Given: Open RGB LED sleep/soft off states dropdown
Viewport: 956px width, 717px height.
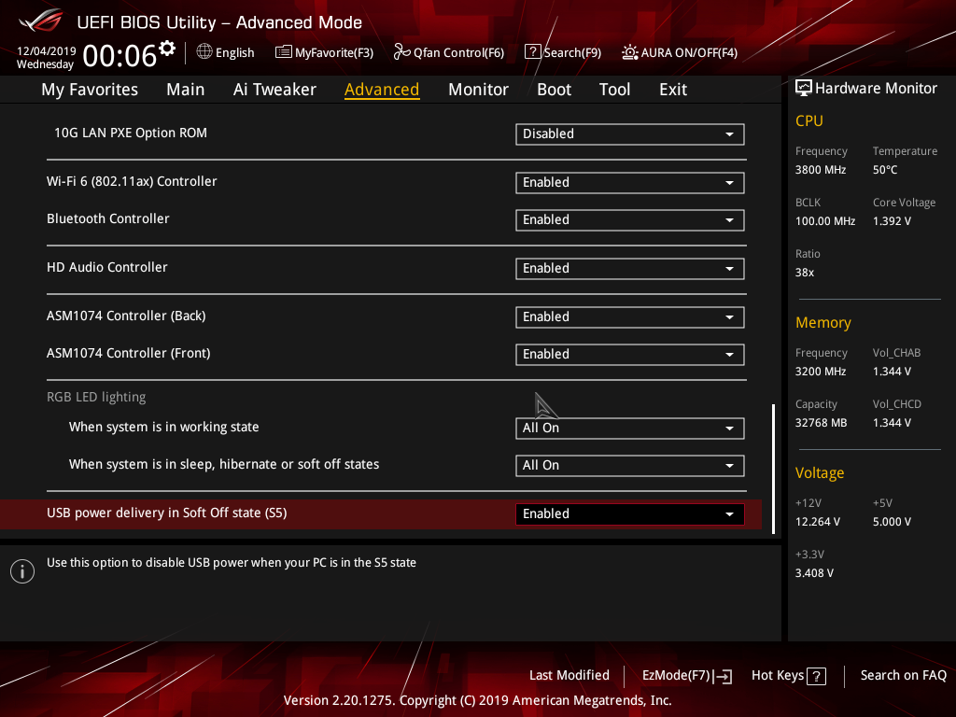Looking at the screenshot, I should point(630,466).
